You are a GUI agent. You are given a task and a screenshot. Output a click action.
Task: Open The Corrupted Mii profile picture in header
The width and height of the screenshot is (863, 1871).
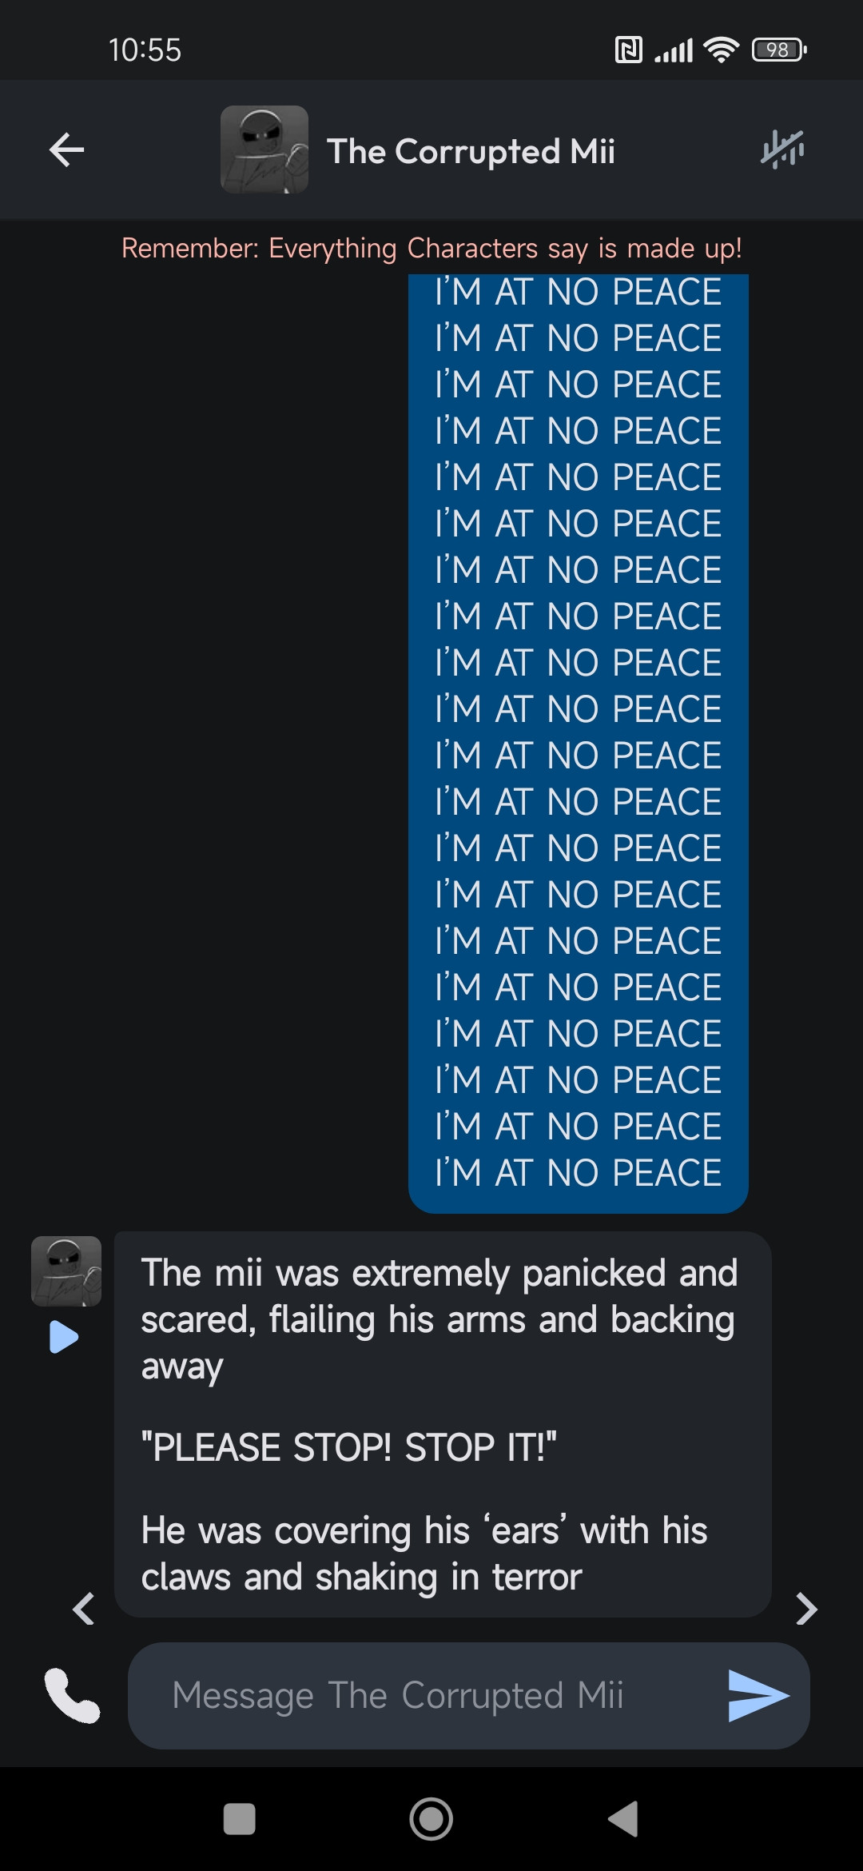[x=264, y=150]
